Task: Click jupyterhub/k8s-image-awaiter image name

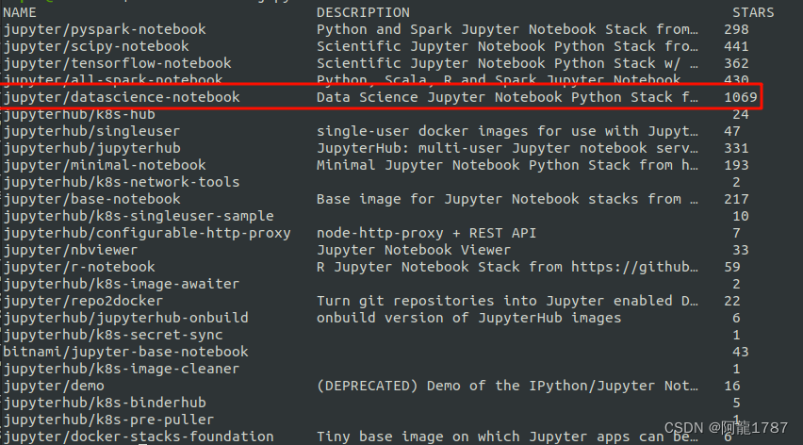Action: point(122,284)
